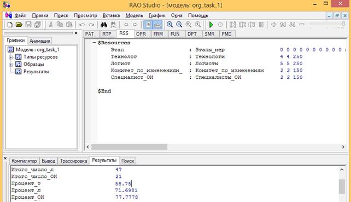Open the Поиск menu
351x202 pixels.
[61, 15]
